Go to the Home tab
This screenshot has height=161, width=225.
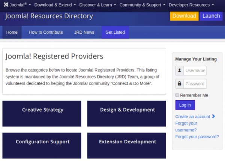(12, 32)
